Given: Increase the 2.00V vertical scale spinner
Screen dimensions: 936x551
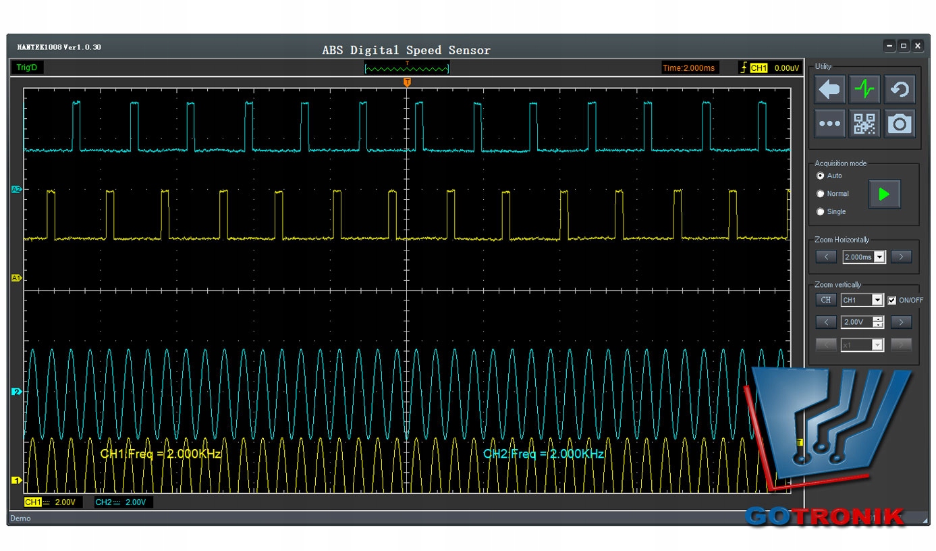Looking at the screenshot, I should pos(877,319).
